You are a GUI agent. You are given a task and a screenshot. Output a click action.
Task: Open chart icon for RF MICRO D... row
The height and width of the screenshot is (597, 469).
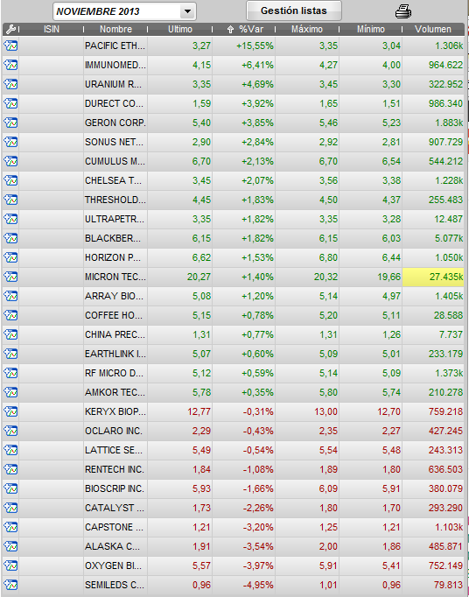(10, 373)
